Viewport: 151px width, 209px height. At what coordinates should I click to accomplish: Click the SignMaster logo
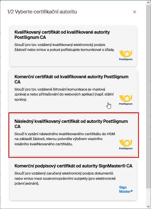126,189
